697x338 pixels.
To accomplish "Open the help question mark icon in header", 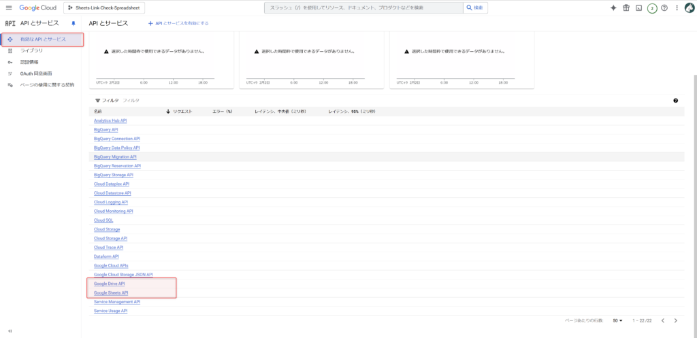I will click(x=664, y=7).
